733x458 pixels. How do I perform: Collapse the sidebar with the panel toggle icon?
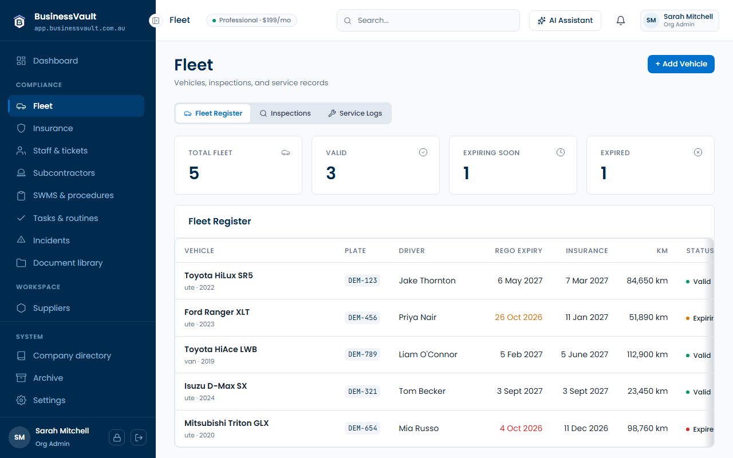pyautogui.click(x=155, y=21)
